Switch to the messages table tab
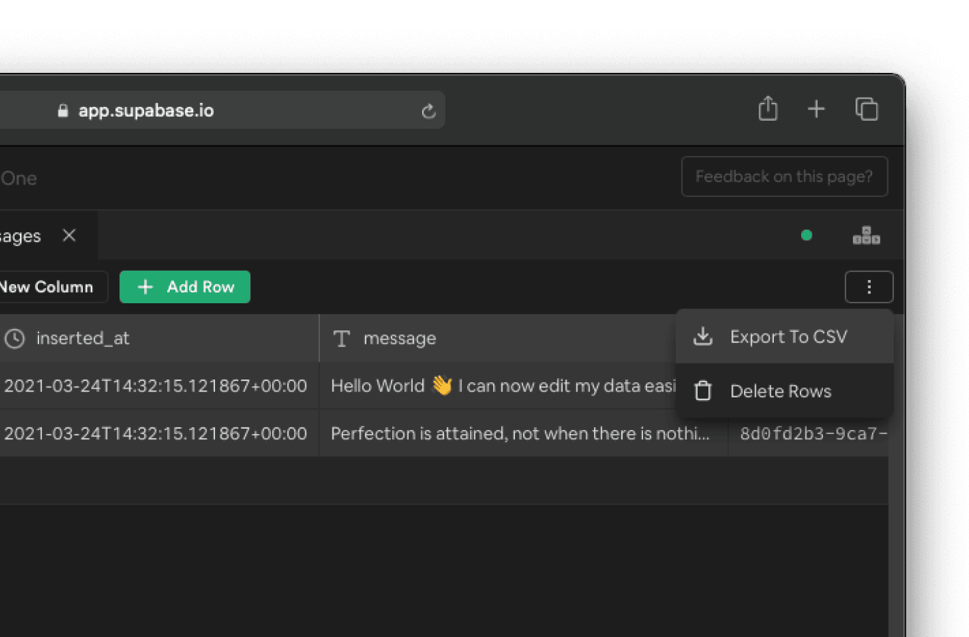Image resolution: width=969 pixels, height=637 pixels. point(23,235)
